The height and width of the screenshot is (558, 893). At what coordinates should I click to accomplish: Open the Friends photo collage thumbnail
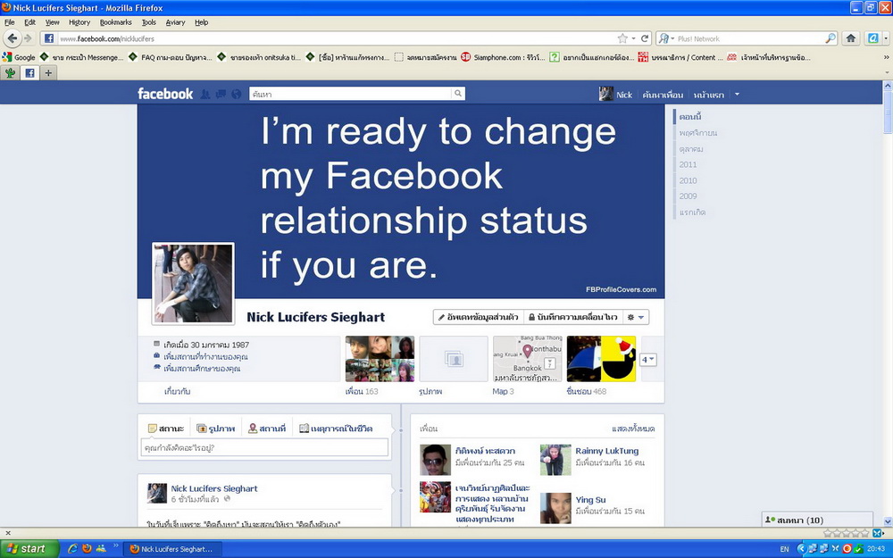(380, 359)
